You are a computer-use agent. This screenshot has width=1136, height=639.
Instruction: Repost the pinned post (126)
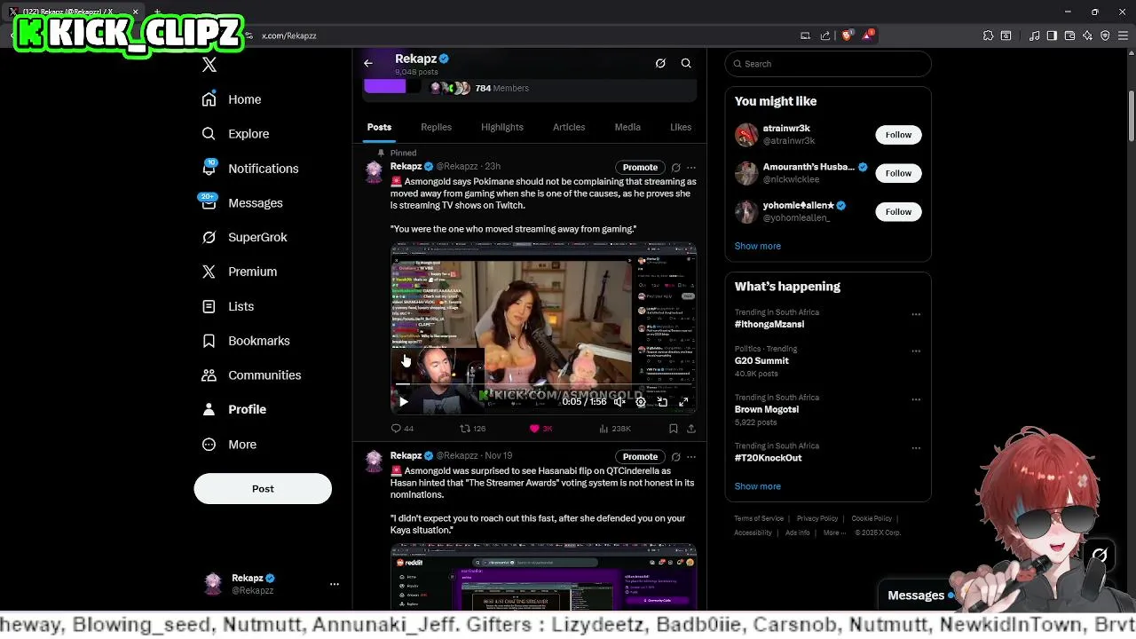[472, 429]
